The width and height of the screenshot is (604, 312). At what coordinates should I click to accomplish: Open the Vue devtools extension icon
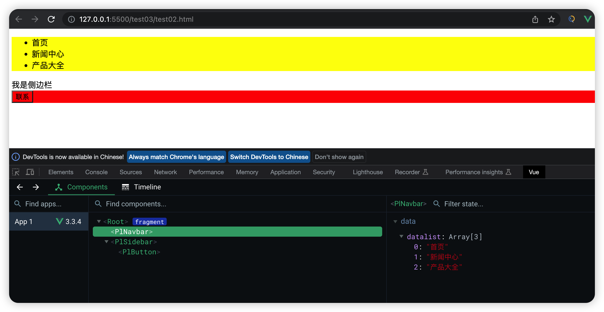[588, 19]
